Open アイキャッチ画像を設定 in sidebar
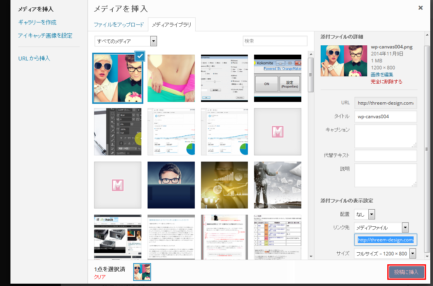Screen dimensions: 433x286 pos(45,35)
